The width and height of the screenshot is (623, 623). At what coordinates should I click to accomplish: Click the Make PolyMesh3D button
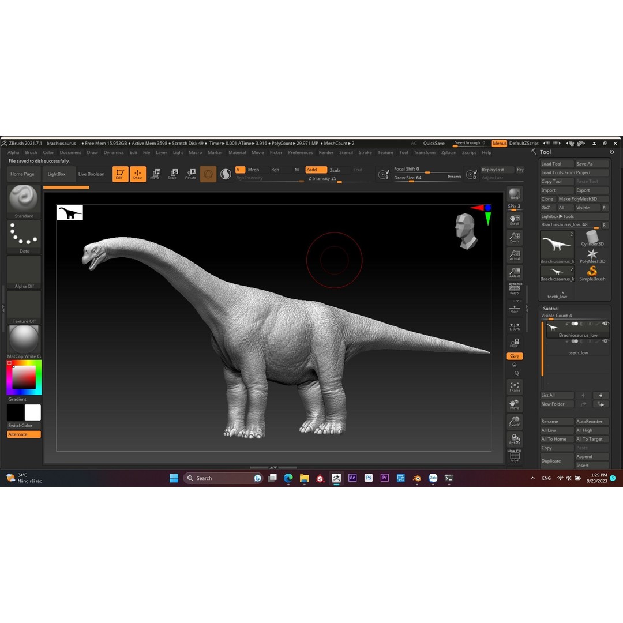pyautogui.click(x=583, y=199)
